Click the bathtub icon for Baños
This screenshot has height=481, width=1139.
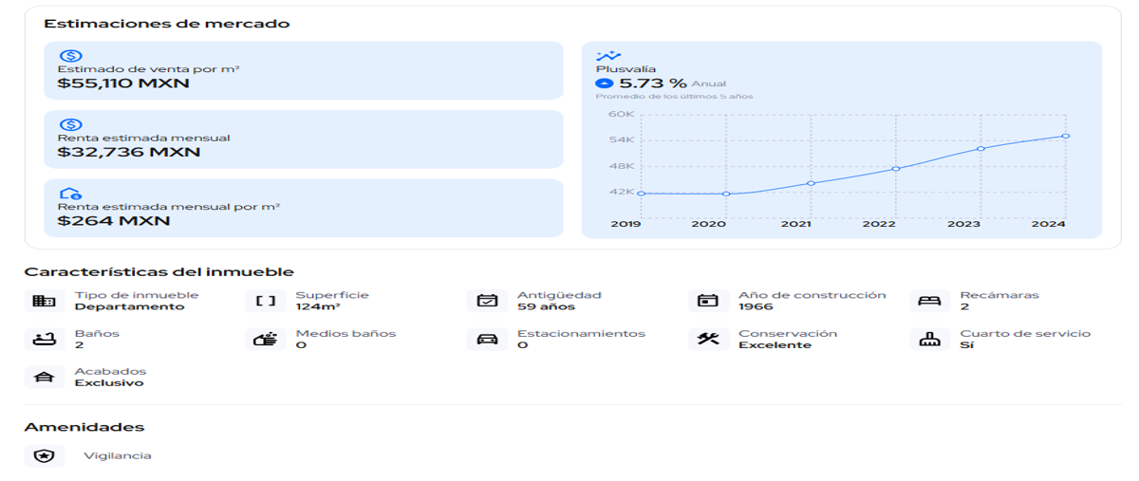pos(44,339)
